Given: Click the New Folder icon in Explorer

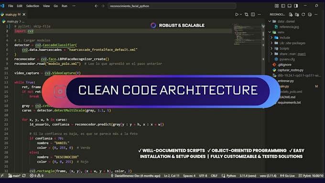Looking at the screenshot, I should [297, 14].
